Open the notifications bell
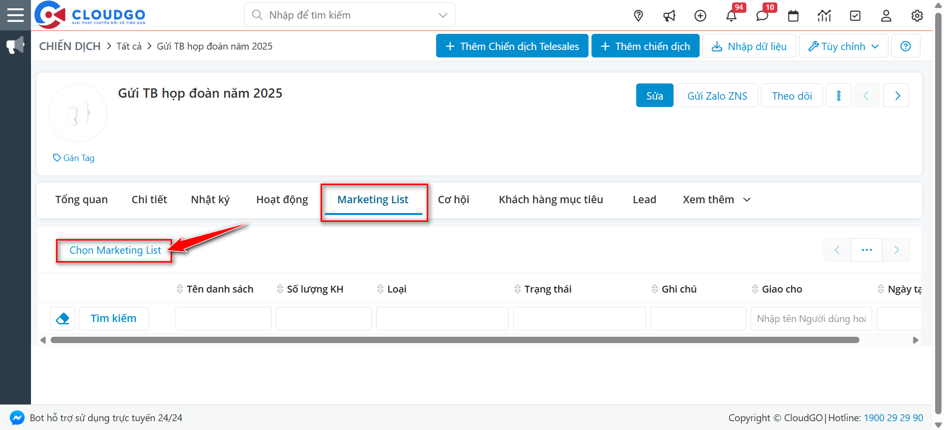The height and width of the screenshot is (430, 944). pyautogui.click(x=731, y=16)
